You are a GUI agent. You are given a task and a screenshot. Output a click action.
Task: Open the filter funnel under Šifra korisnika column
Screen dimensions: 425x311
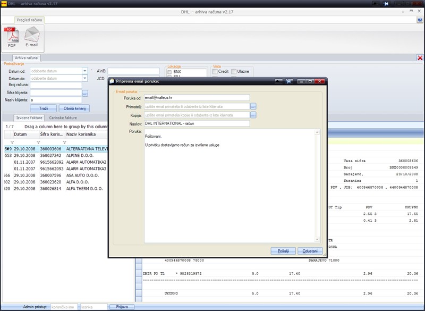tap(38, 142)
